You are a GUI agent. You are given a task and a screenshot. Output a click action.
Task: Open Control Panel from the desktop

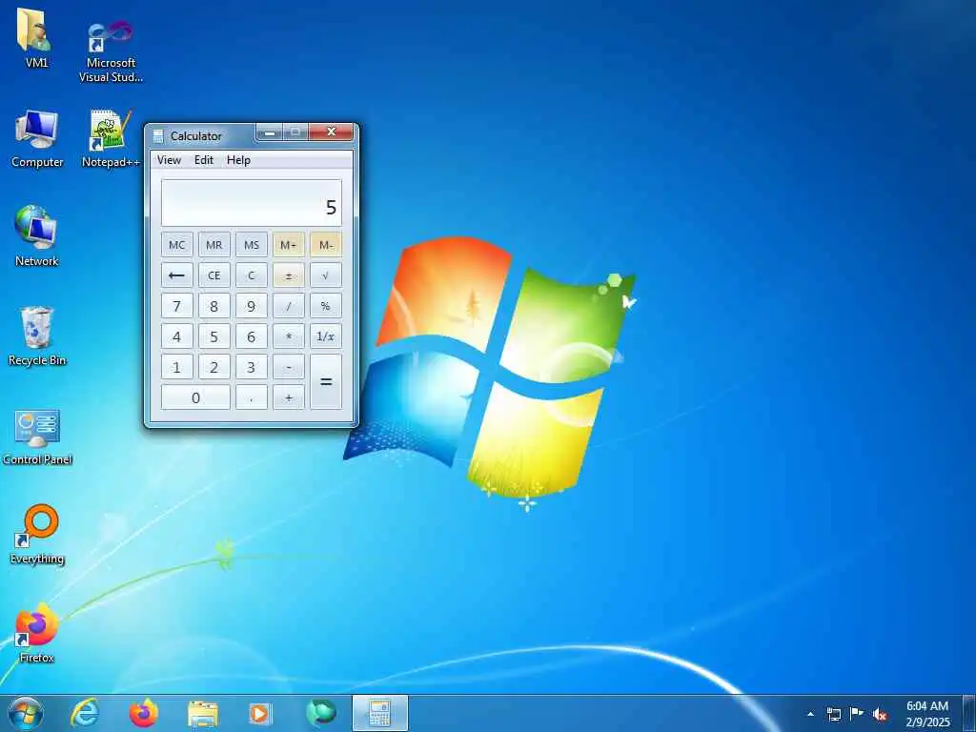[37, 437]
